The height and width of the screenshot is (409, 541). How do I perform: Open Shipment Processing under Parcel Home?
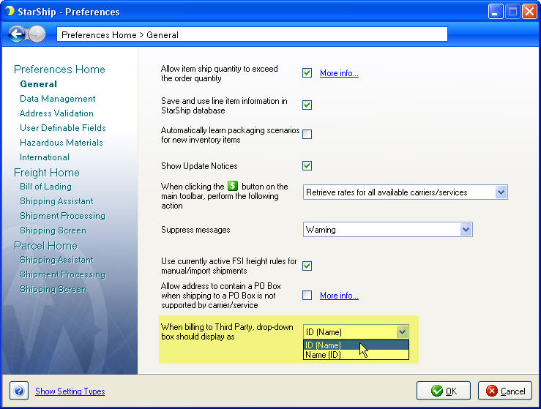[62, 274]
